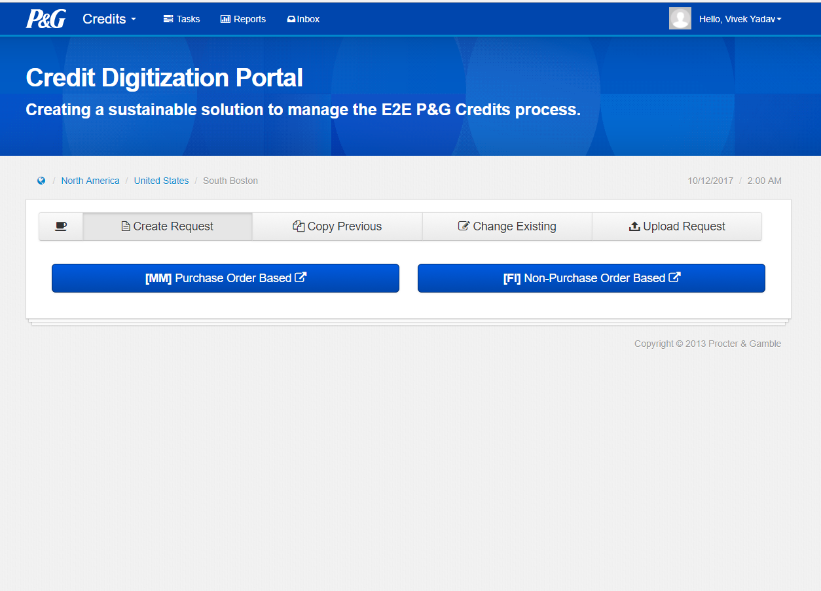The image size is (821, 591).
Task: Switch to the Upload Request tab
Action: tap(677, 226)
